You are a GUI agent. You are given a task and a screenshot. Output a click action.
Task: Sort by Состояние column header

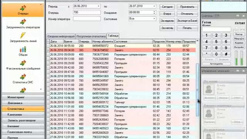(133, 42)
